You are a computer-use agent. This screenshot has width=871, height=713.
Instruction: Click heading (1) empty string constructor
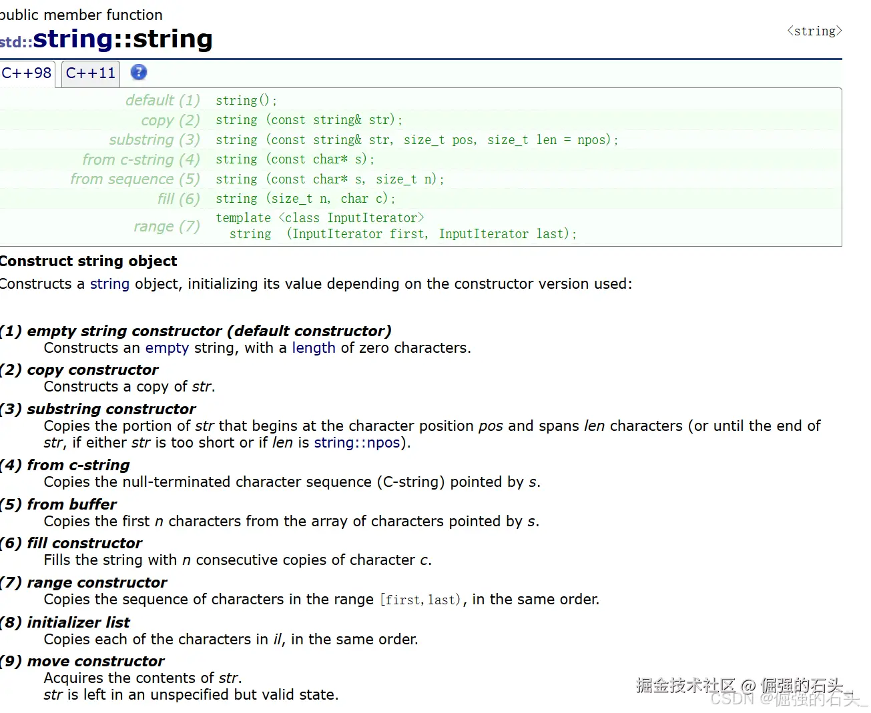pos(196,331)
